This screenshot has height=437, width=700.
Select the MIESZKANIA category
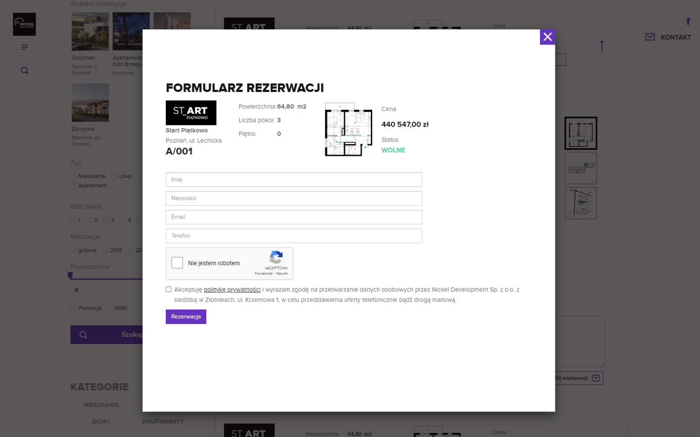(101, 405)
